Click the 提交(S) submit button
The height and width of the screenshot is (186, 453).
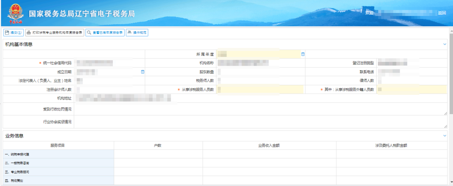13,33
